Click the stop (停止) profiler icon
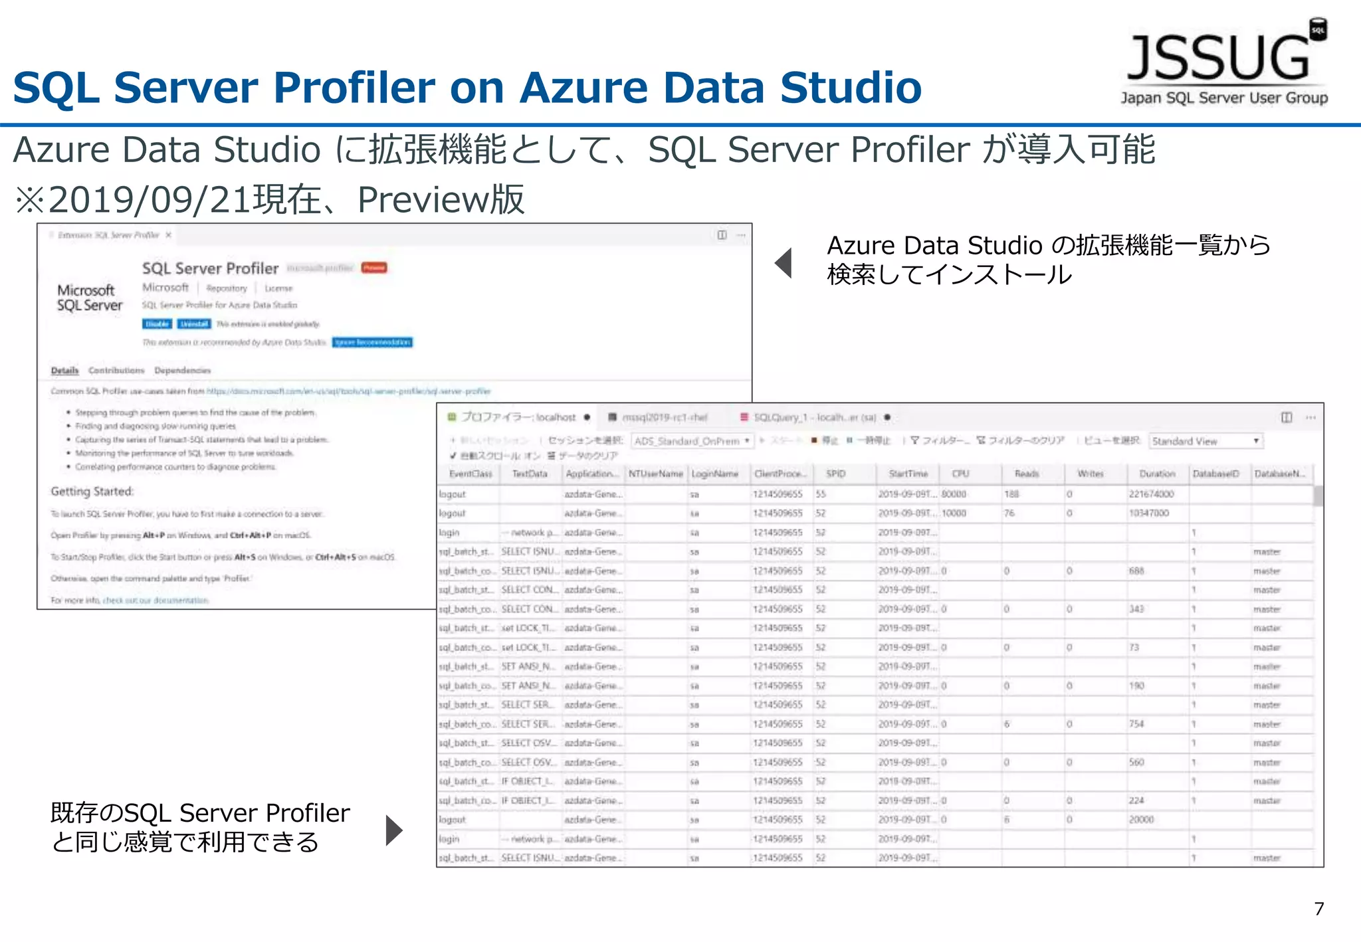Screen dimensions: 1361x942 point(814,440)
